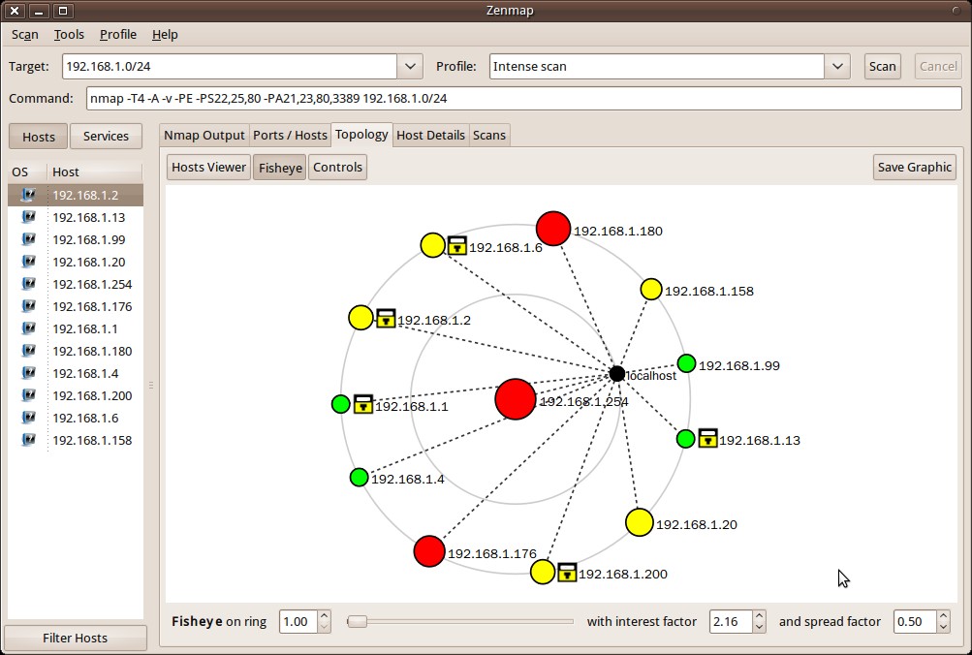972x655 pixels.
Task: Sort host list by the Host column header
Action: (95, 172)
